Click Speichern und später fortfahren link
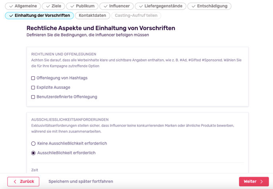Screen dimensions: 273x189 pyautogui.click(x=81, y=181)
